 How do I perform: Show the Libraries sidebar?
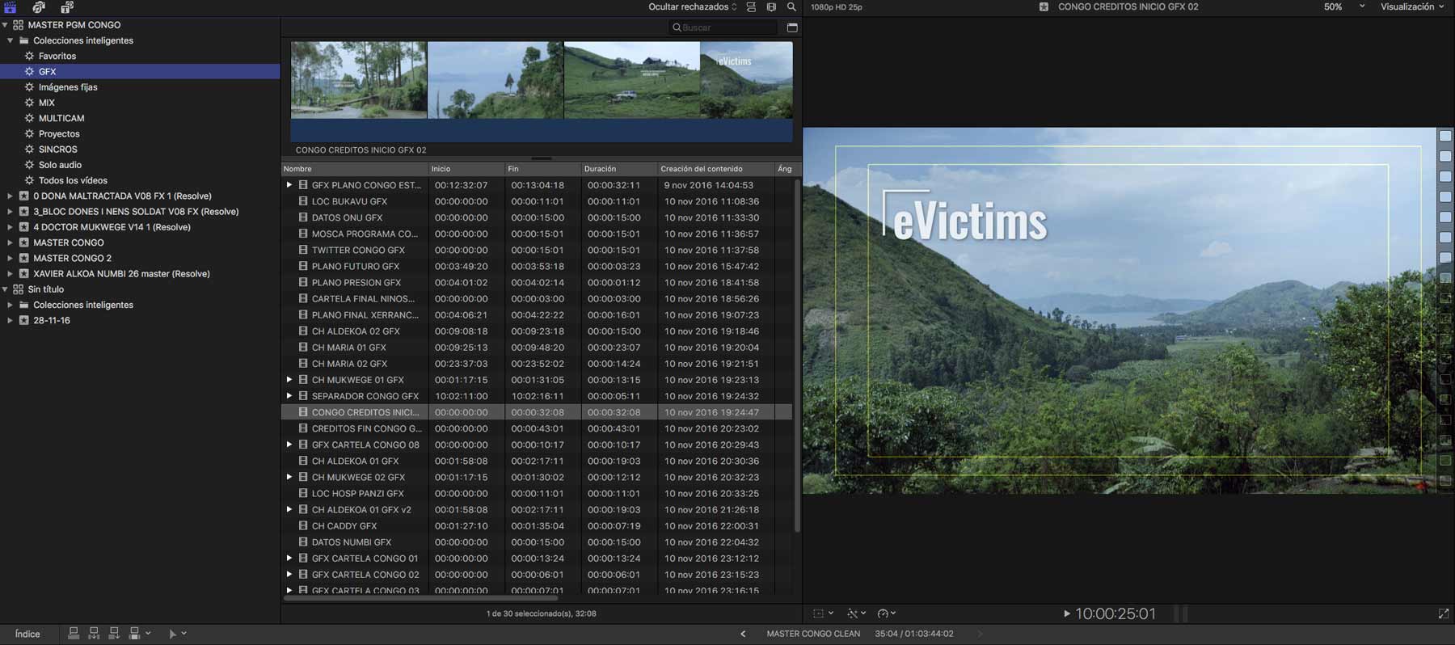pyautogui.click(x=11, y=7)
